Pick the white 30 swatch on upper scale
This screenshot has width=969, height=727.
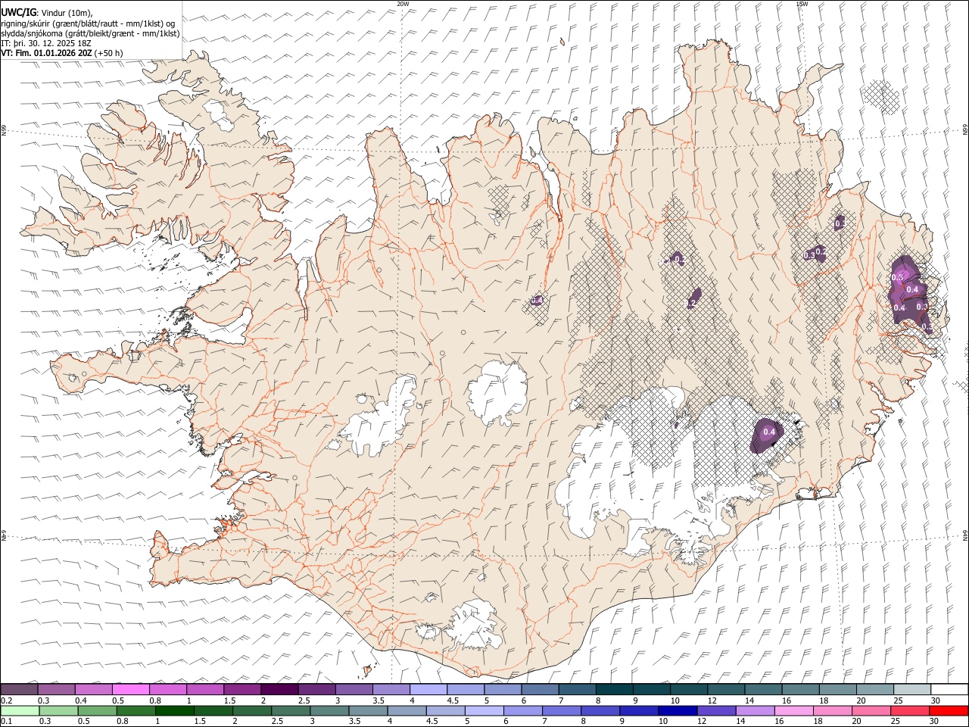[x=949, y=690]
